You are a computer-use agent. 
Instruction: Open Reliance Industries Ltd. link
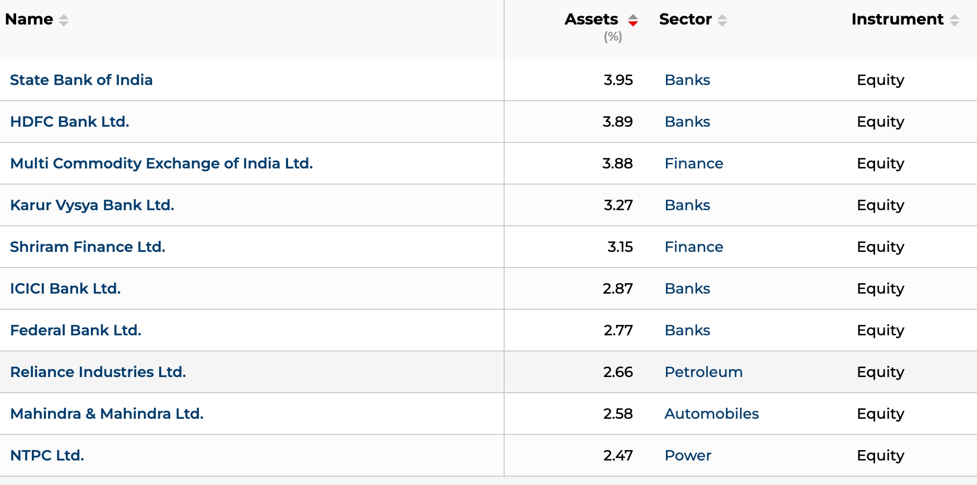pos(98,372)
